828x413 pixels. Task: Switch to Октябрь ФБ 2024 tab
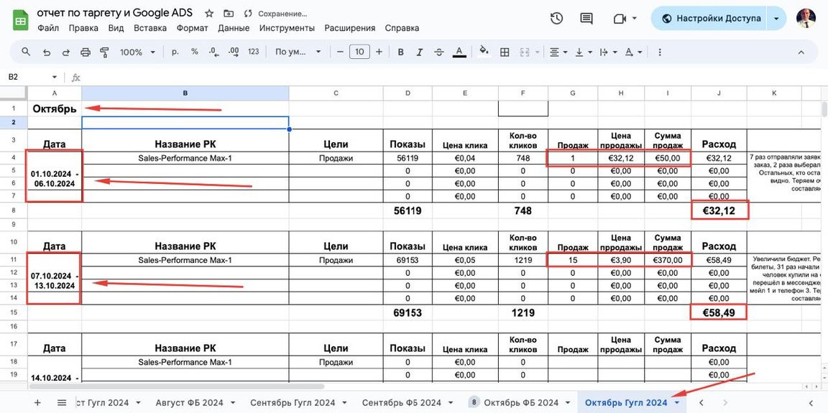coord(521,402)
